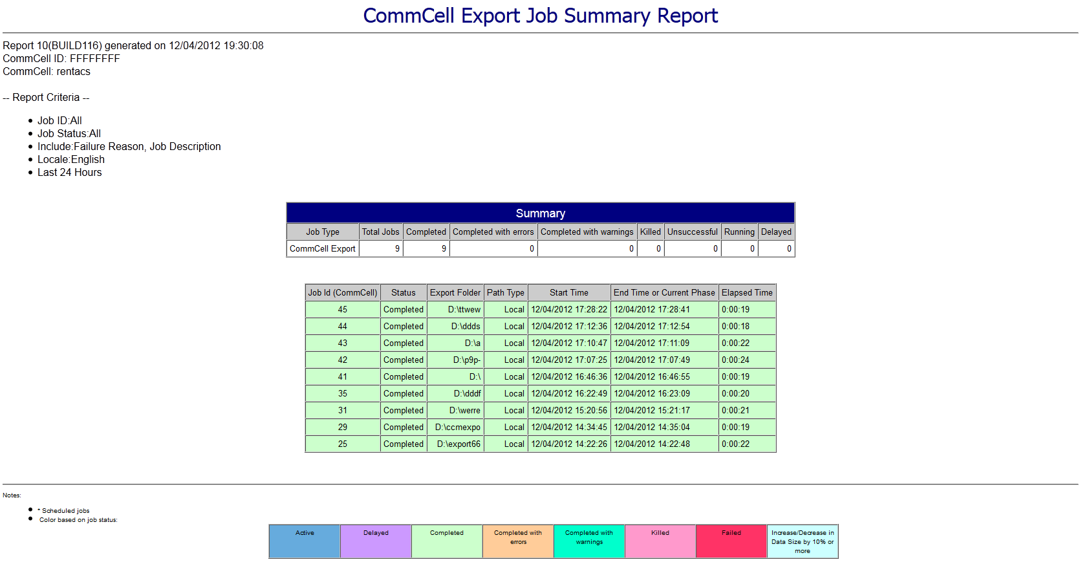Click start time 12/04/2012 17:10:47

(569, 343)
